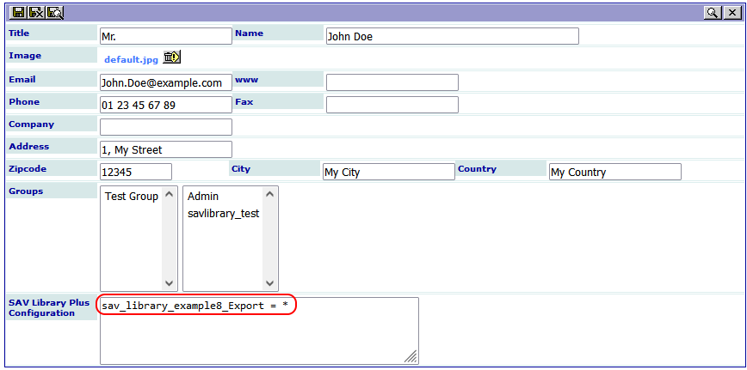
Task: Click the City field showing My City
Action: click(x=389, y=172)
